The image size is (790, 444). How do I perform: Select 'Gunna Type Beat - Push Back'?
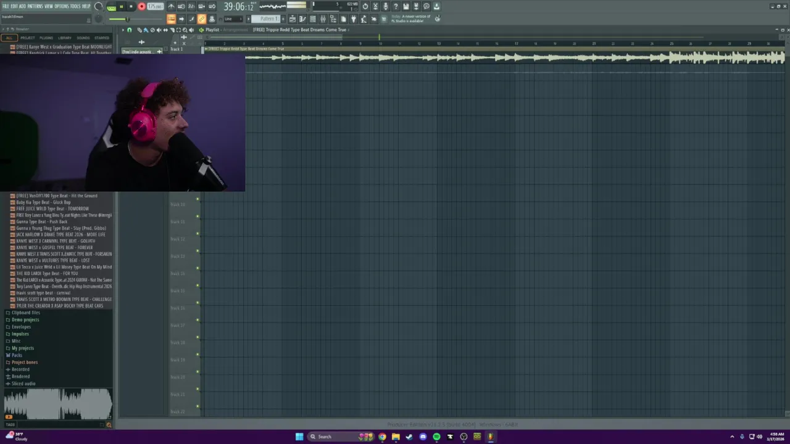coord(42,221)
